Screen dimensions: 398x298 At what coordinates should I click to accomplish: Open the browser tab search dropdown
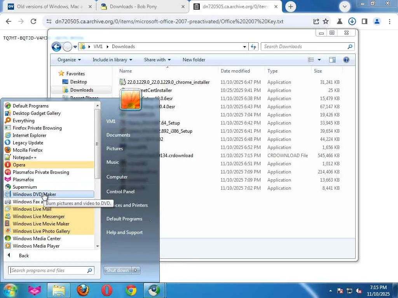click(345, 6)
